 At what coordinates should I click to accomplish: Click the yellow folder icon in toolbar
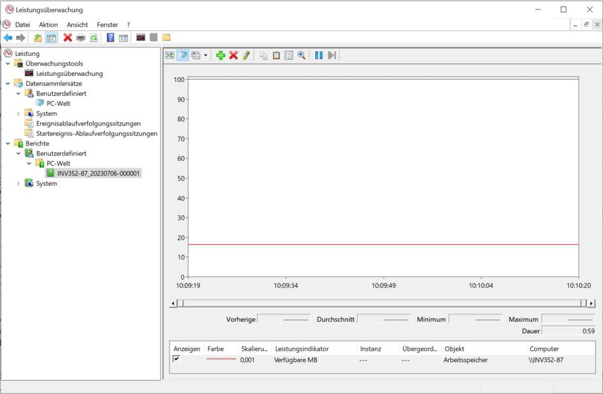click(x=166, y=38)
